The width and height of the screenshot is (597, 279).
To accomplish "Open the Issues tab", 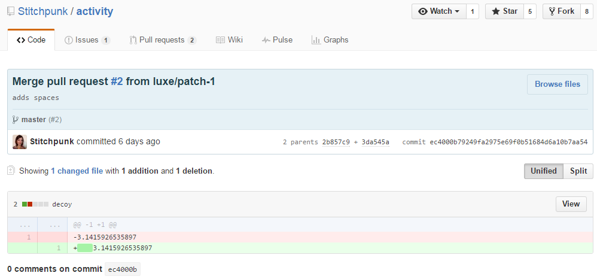I will click(87, 40).
